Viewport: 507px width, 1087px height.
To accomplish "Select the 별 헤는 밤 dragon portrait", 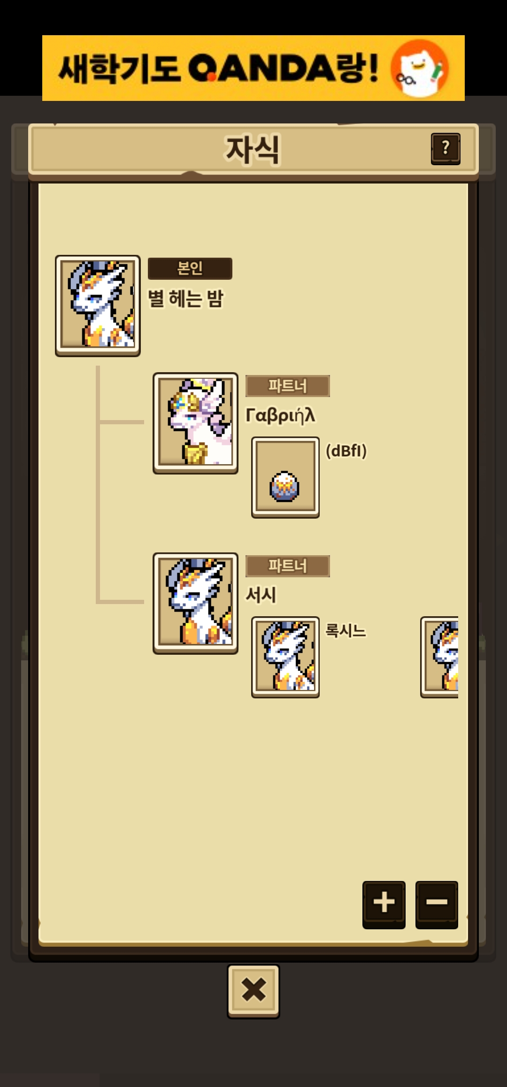I will point(98,306).
